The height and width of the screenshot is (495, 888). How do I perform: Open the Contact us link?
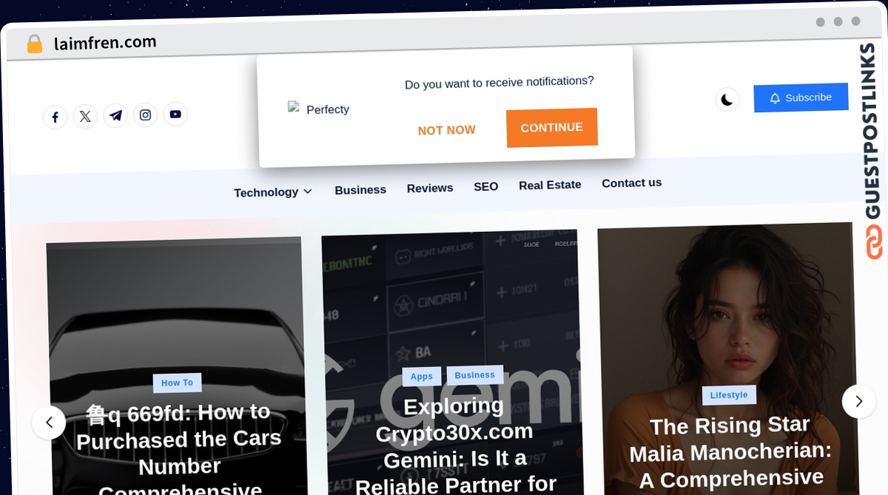632,182
